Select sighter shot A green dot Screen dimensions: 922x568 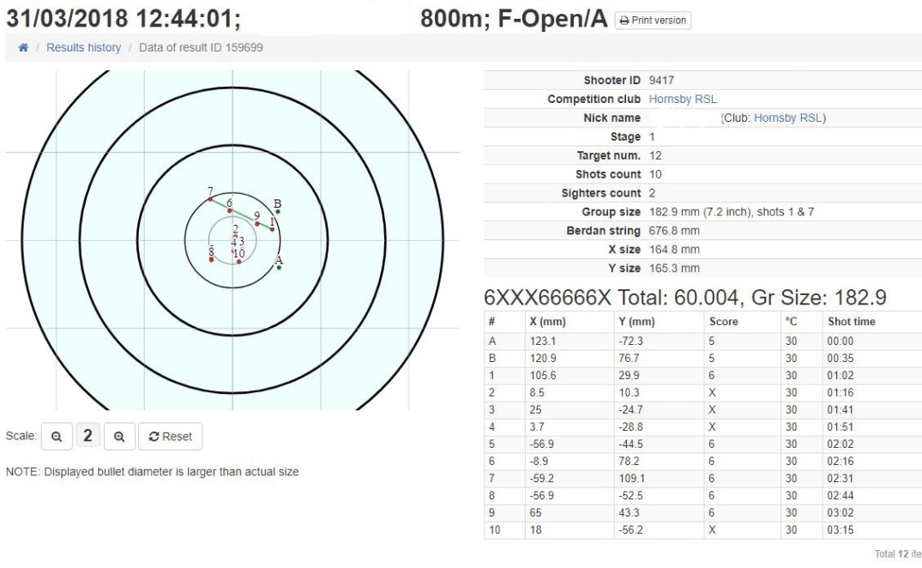279,267
